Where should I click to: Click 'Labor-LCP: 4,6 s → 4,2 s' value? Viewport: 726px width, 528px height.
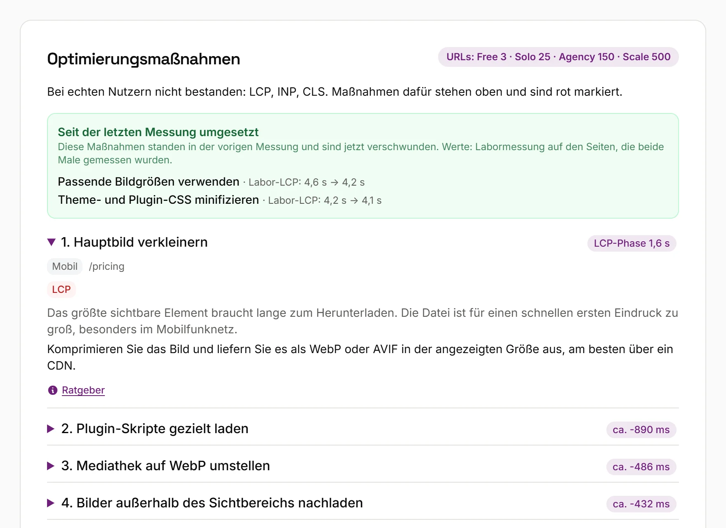(x=306, y=182)
